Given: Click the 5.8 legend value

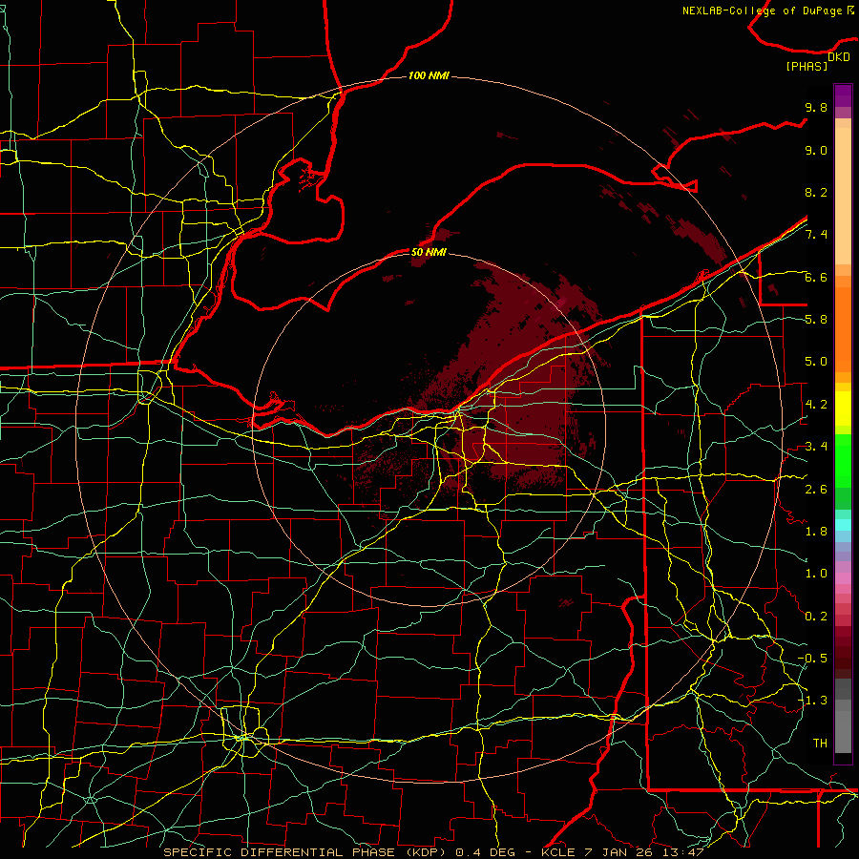Looking at the screenshot, I should pyautogui.click(x=816, y=320).
